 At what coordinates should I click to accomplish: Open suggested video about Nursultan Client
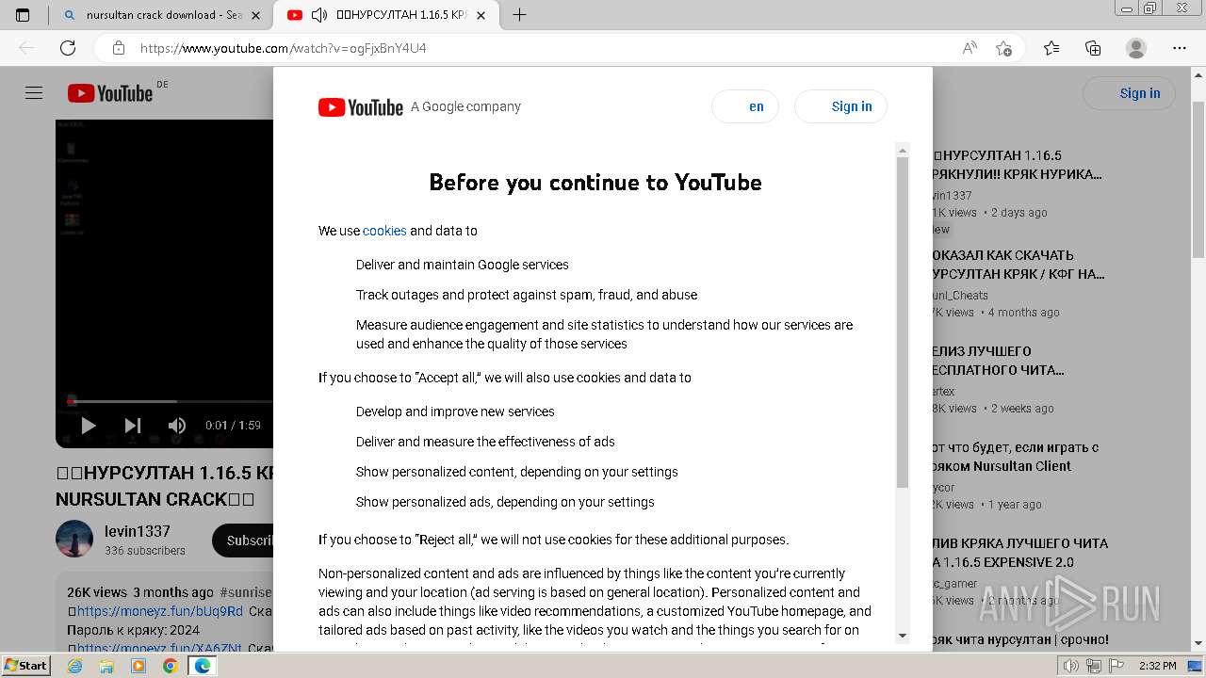1016,457
